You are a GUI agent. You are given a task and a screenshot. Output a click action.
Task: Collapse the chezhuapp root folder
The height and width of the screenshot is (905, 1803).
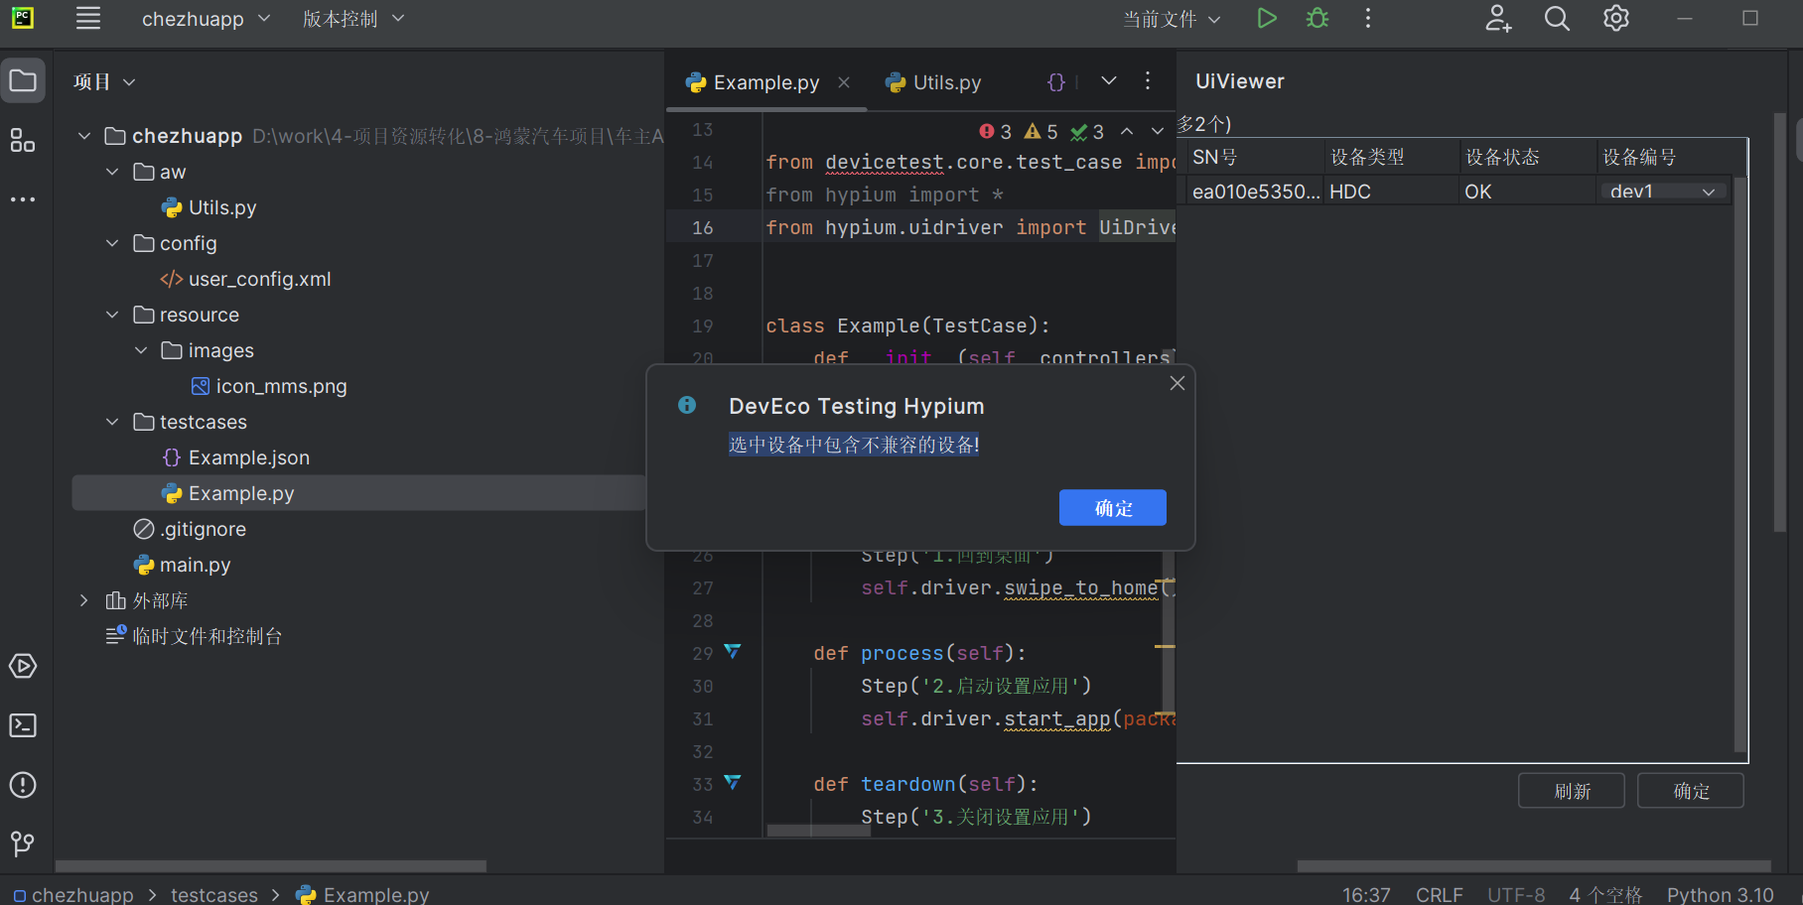(84, 136)
